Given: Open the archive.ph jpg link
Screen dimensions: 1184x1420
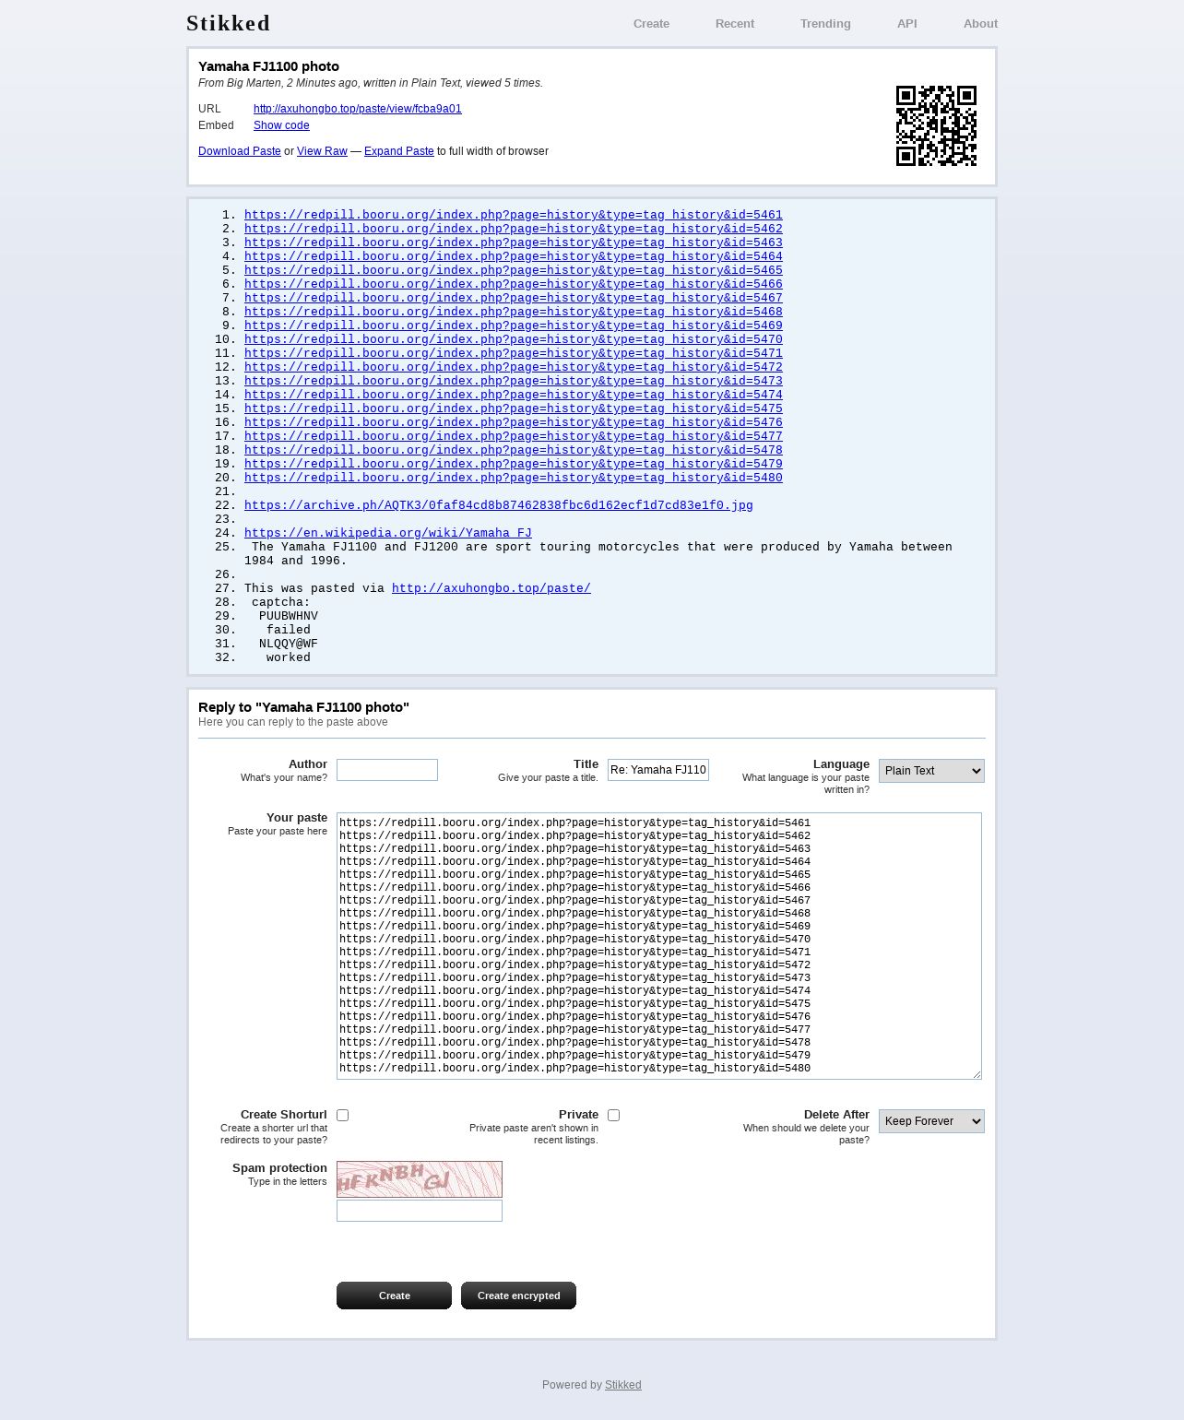Looking at the screenshot, I should coord(499,505).
